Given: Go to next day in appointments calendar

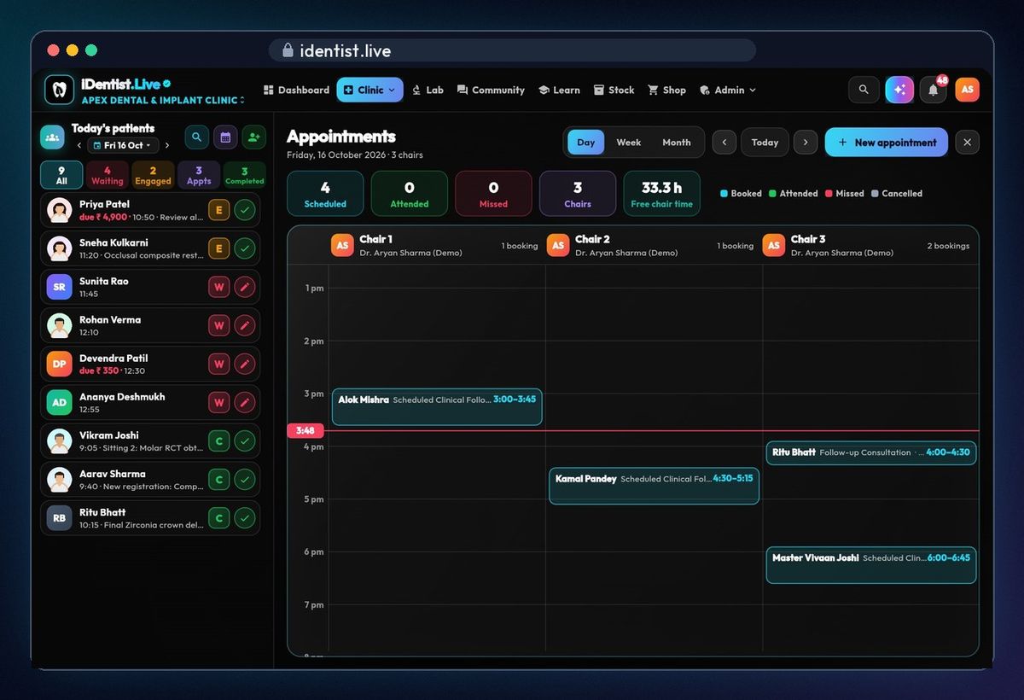Looking at the screenshot, I should pyautogui.click(x=806, y=143).
